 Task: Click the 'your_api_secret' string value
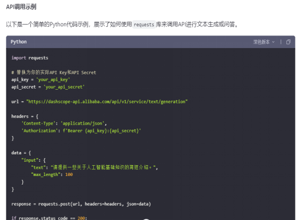64,87
